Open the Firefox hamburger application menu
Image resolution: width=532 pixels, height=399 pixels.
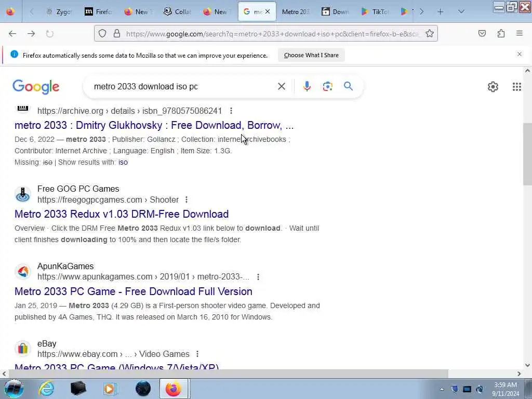[x=520, y=33]
